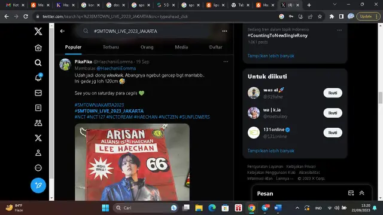The height and width of the screenshot is (215, 383).
Task: Open Tampilkan lebih banyak under trends
Action: (270, 56)
